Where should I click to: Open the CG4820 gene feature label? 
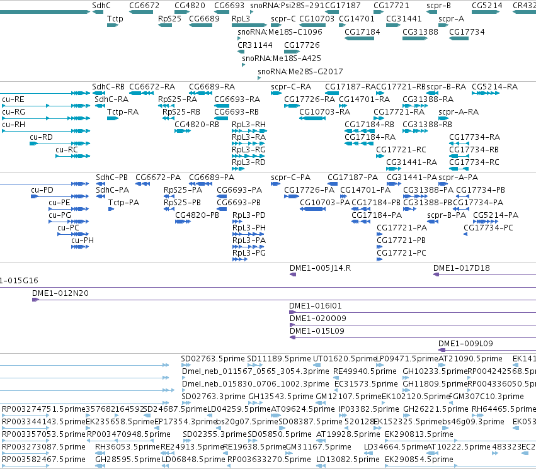coord(190,6)
